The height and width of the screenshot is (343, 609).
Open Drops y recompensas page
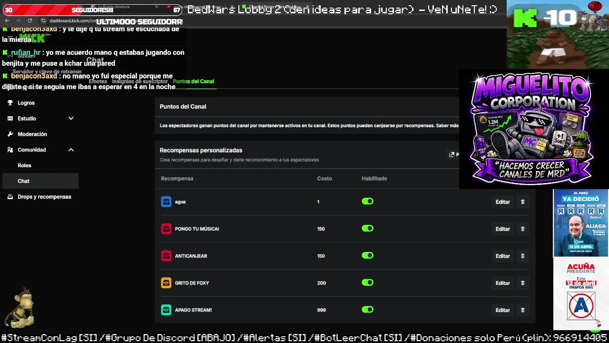click(44, 197)
